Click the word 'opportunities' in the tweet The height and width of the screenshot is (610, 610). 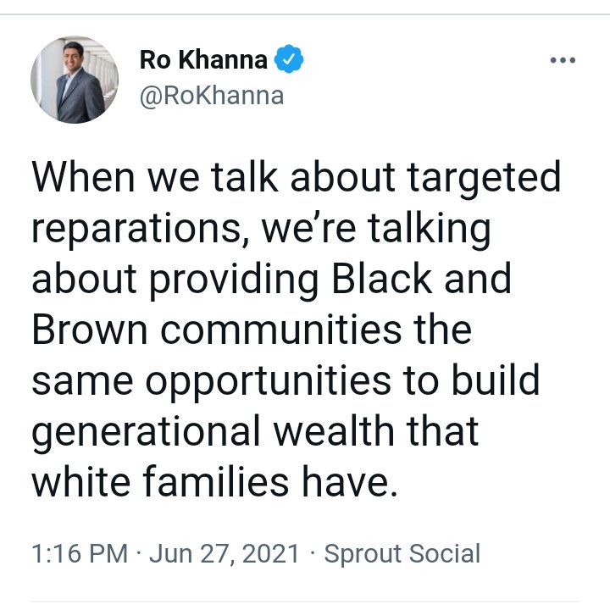[268, 381]
